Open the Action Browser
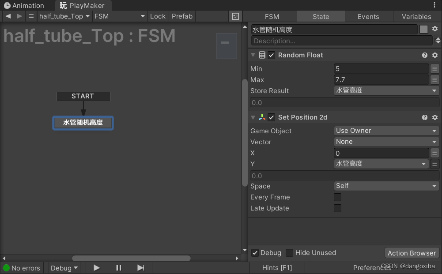 [x=412, y=253]
